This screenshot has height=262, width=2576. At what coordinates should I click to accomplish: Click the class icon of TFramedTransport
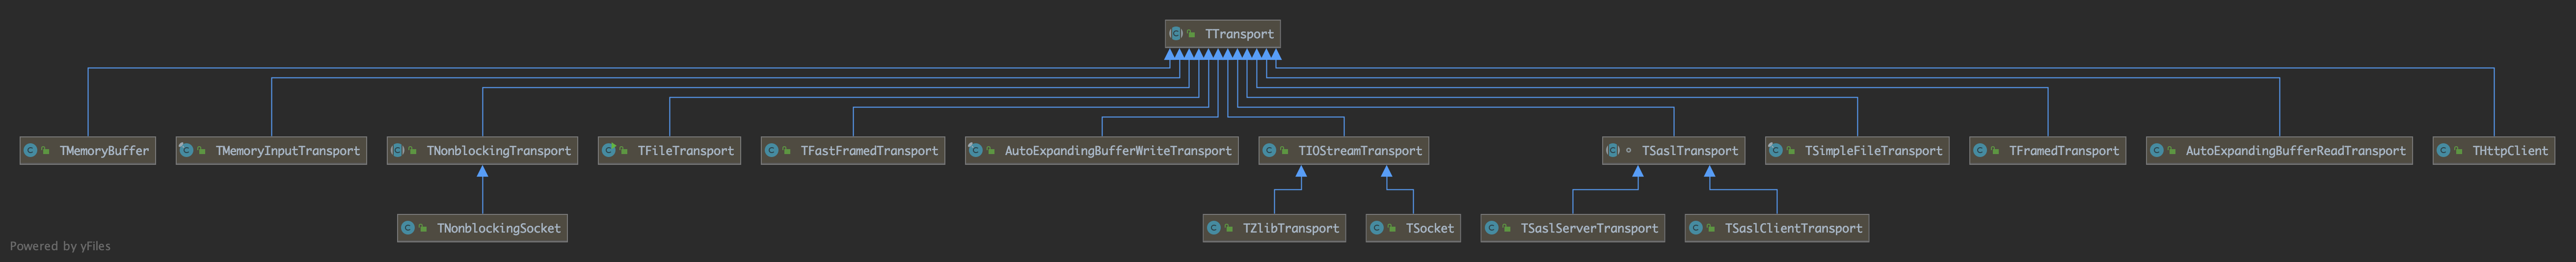[x=1979, y=151]
